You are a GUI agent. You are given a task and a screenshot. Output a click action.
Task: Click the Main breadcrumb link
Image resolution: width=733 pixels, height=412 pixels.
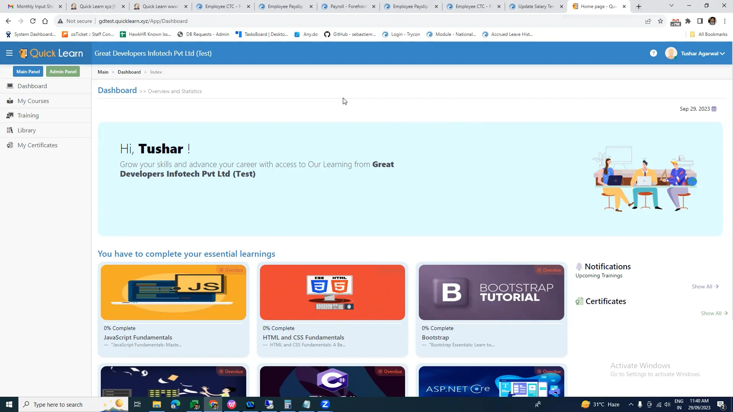[103, 72]
